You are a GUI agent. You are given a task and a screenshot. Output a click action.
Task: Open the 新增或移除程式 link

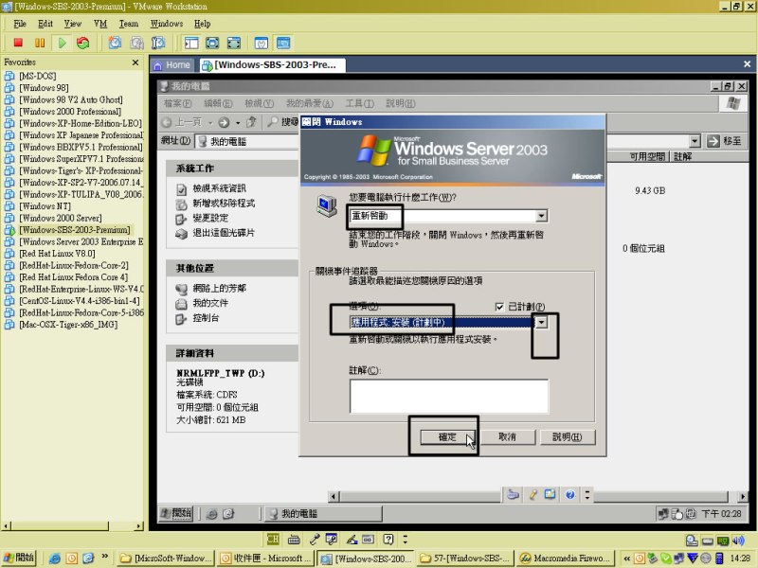(224, 204)
